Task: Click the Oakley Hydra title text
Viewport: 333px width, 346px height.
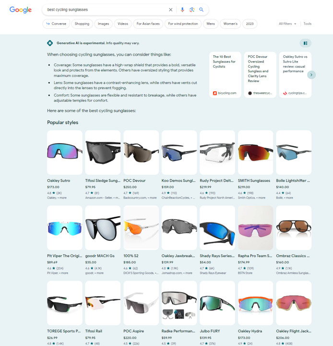Action: point(250,331)
